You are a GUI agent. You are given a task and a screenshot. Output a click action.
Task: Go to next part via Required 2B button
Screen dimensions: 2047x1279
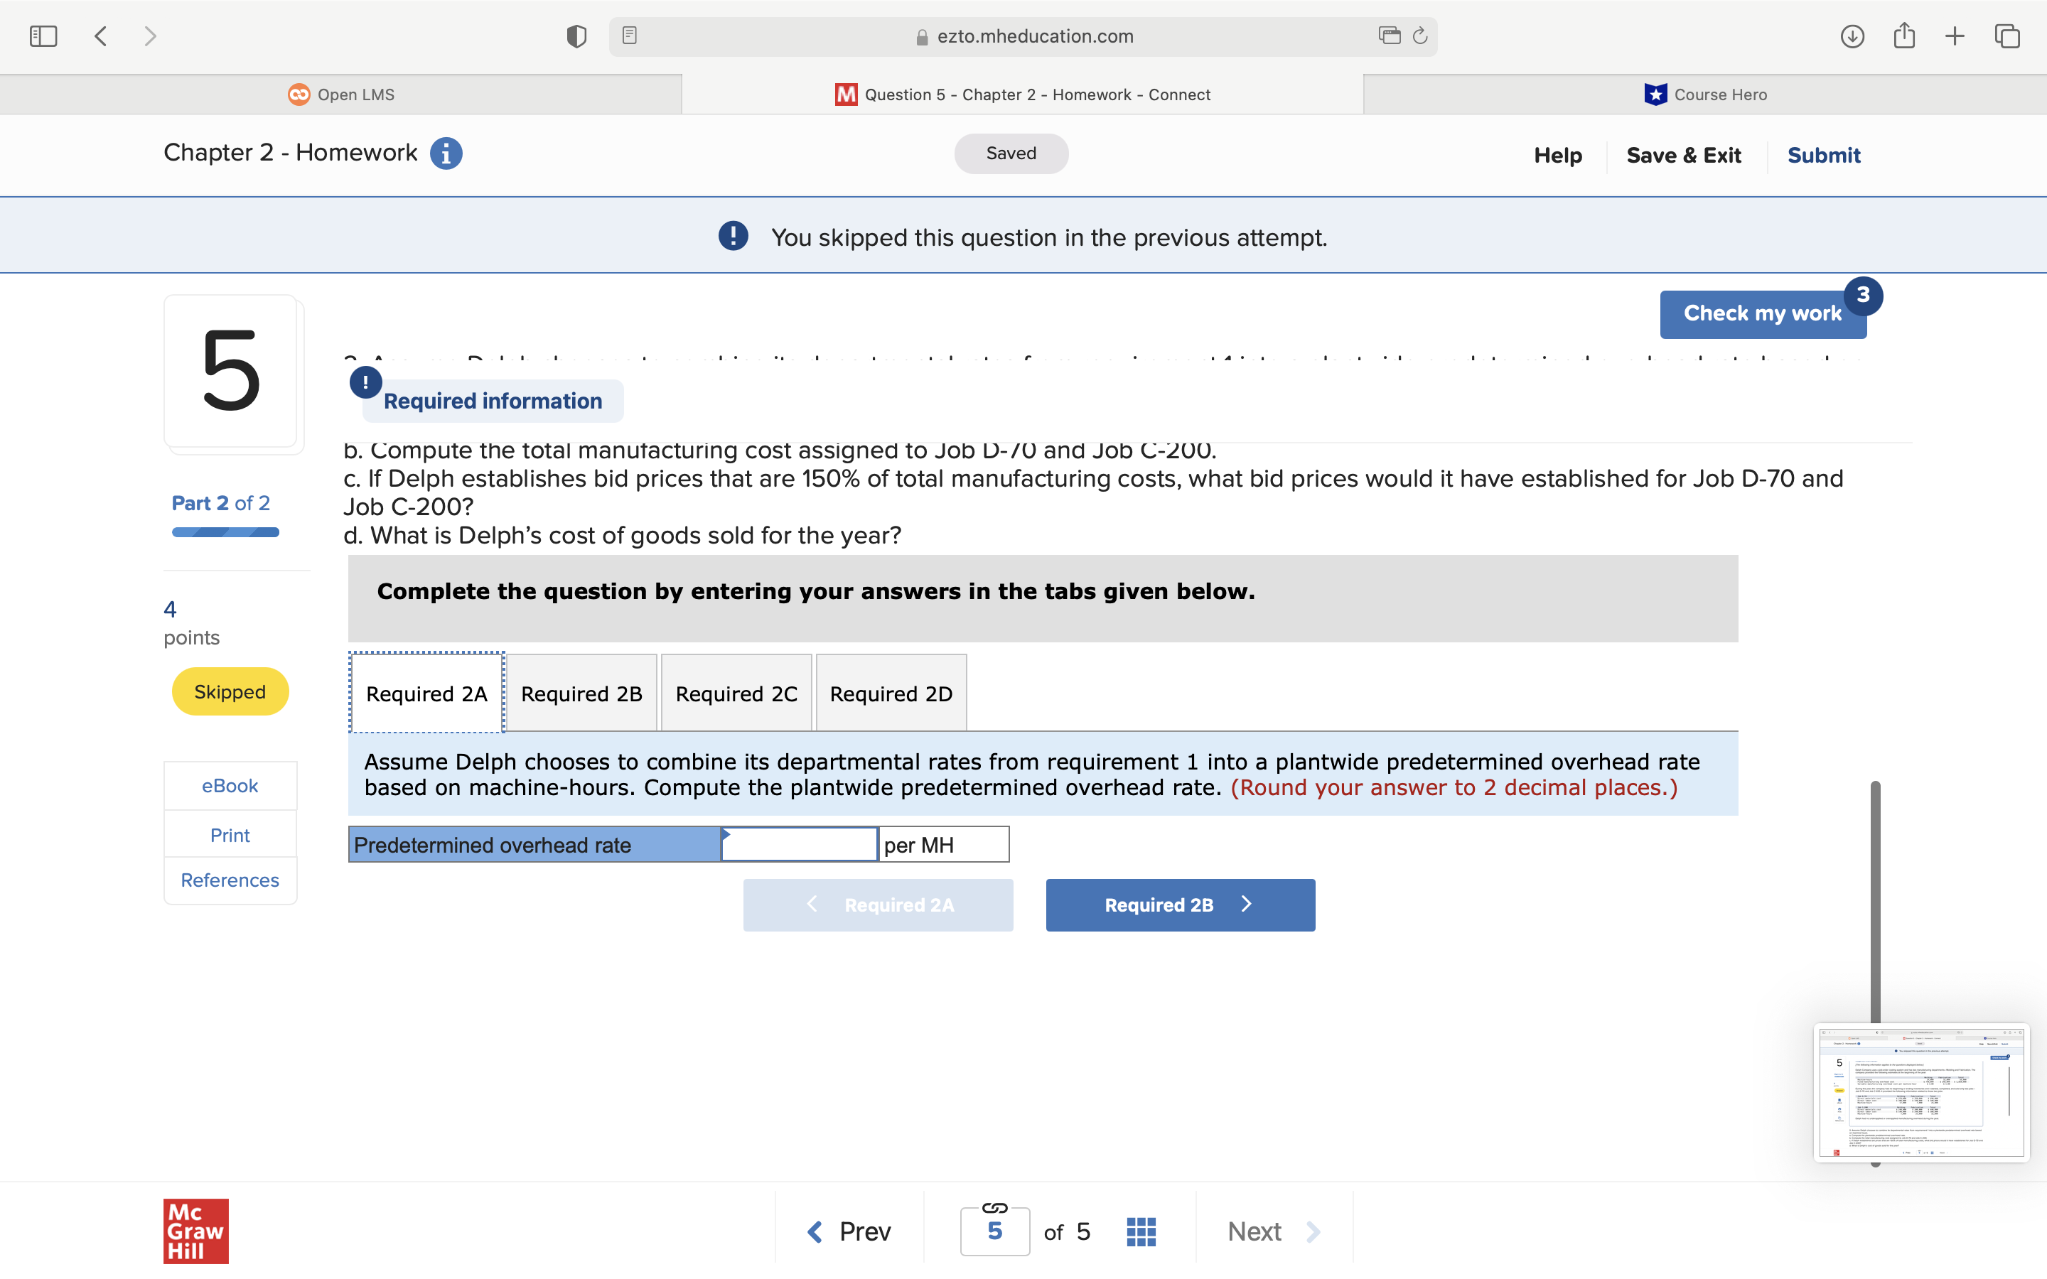(1180, 905)
